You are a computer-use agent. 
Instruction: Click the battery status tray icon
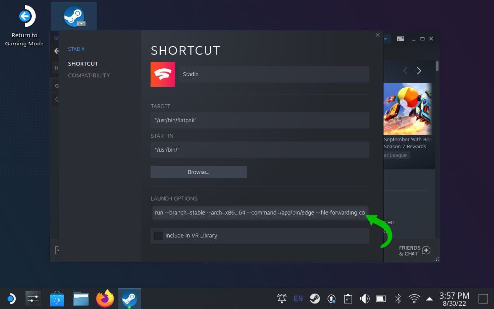[381, 298]
